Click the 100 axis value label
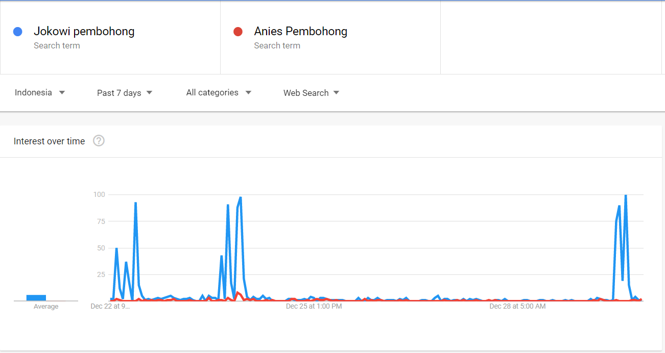The height and width of the screenshot is (353, 665). (99, 194)
